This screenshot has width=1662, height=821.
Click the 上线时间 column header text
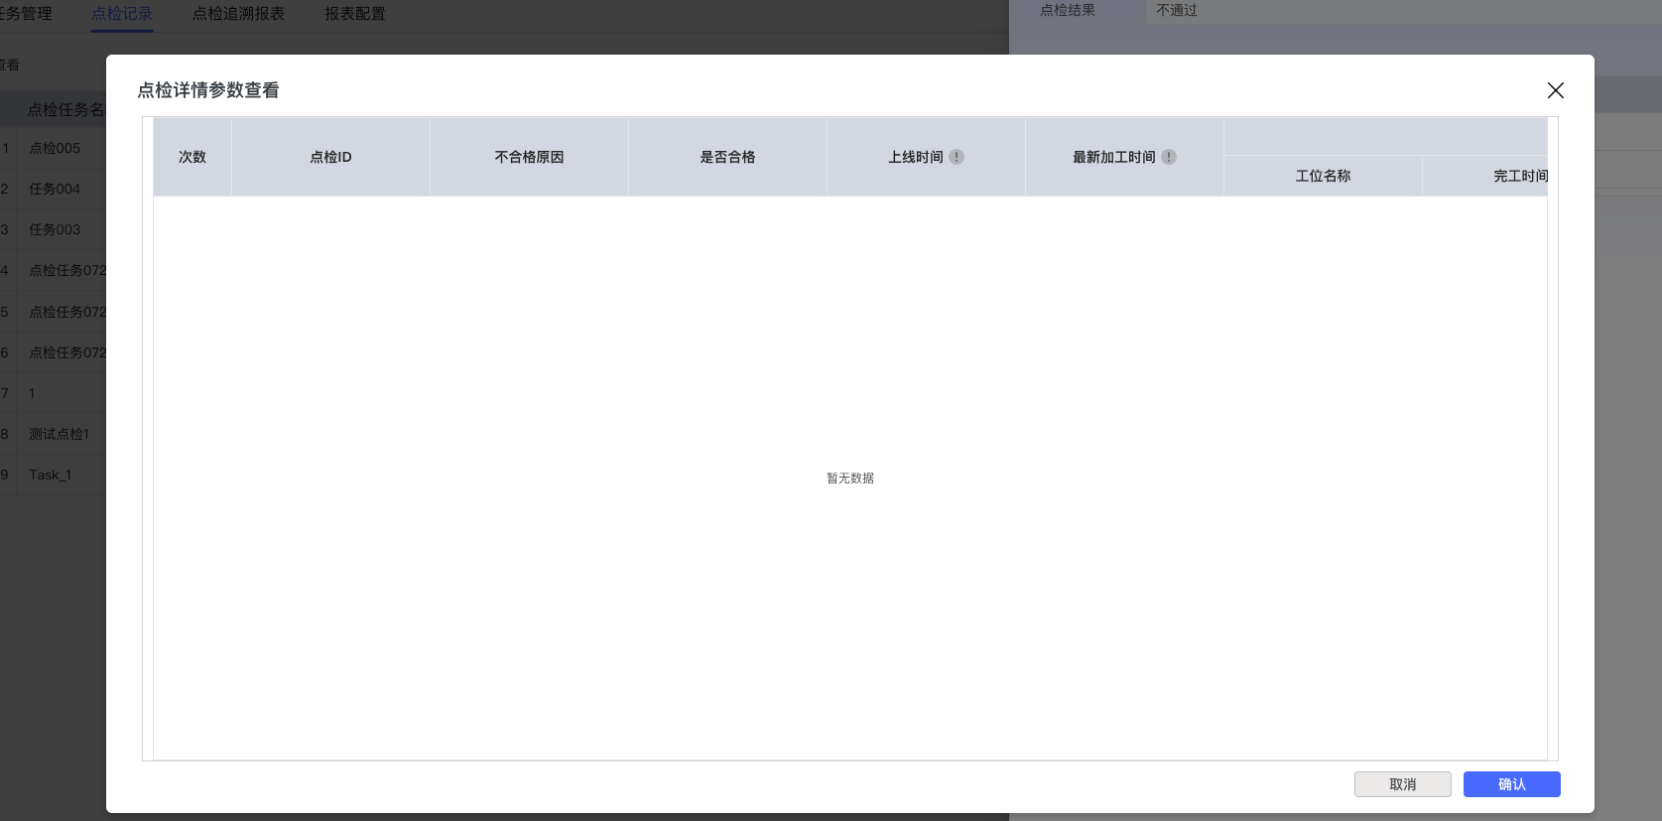pyautogui.click(x=916, y=157)
